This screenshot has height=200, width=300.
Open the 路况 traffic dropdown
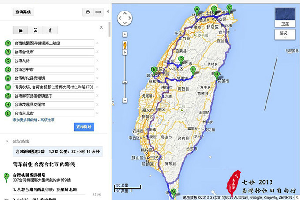(x=285, y=34)
